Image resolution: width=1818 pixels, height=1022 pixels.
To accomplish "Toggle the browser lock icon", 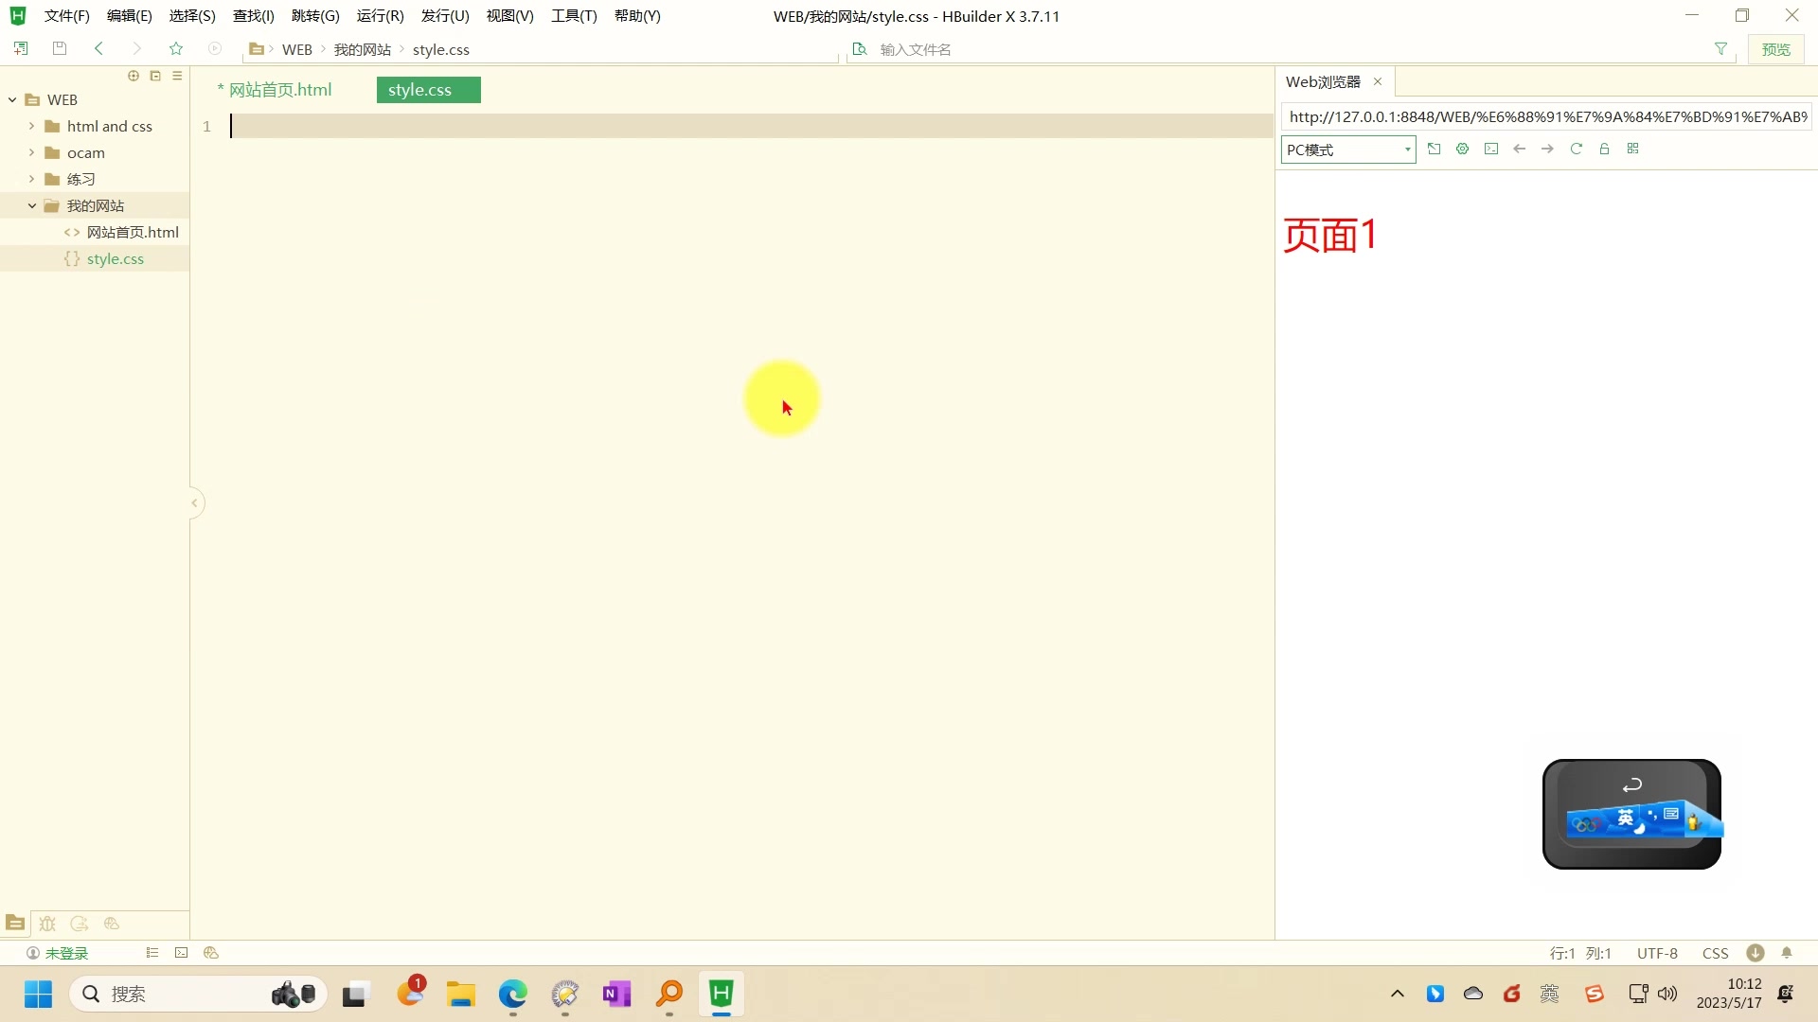I will click(1604, 149).
